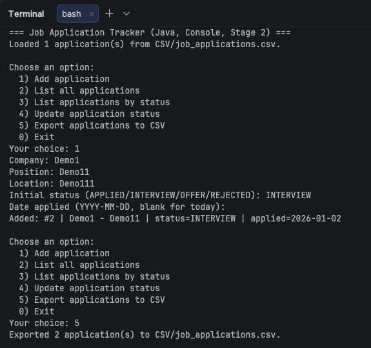Click the first '0) Exit' line

pos(37,137)
